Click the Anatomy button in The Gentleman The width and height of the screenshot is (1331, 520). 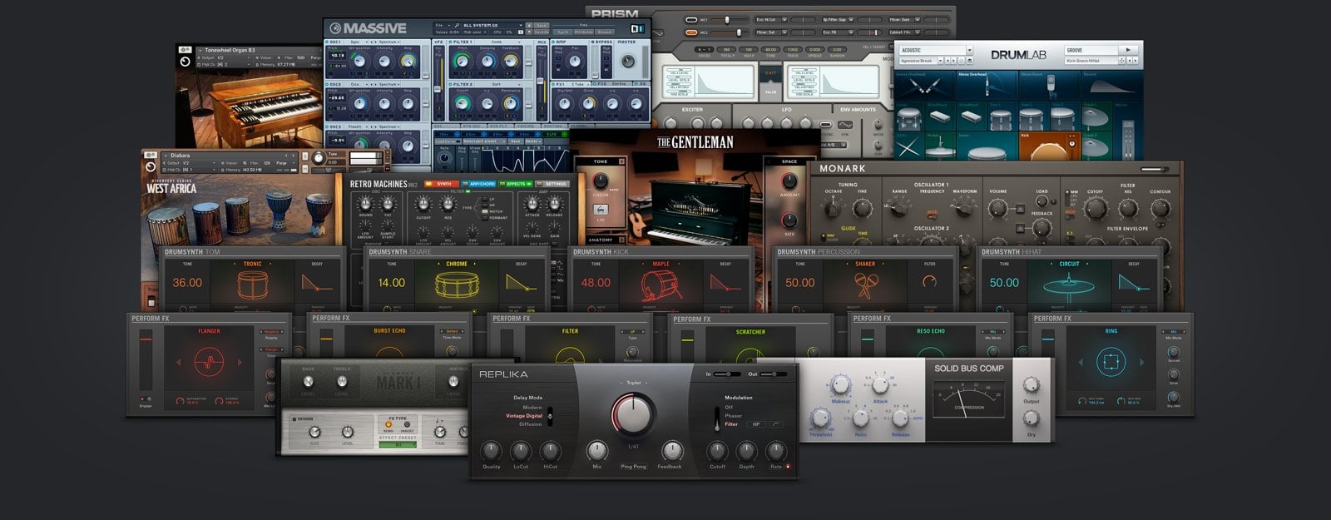point(601,240)
